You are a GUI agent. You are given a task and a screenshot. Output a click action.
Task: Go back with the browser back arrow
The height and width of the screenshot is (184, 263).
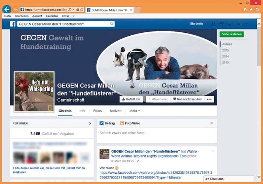(x=6, y=9)
